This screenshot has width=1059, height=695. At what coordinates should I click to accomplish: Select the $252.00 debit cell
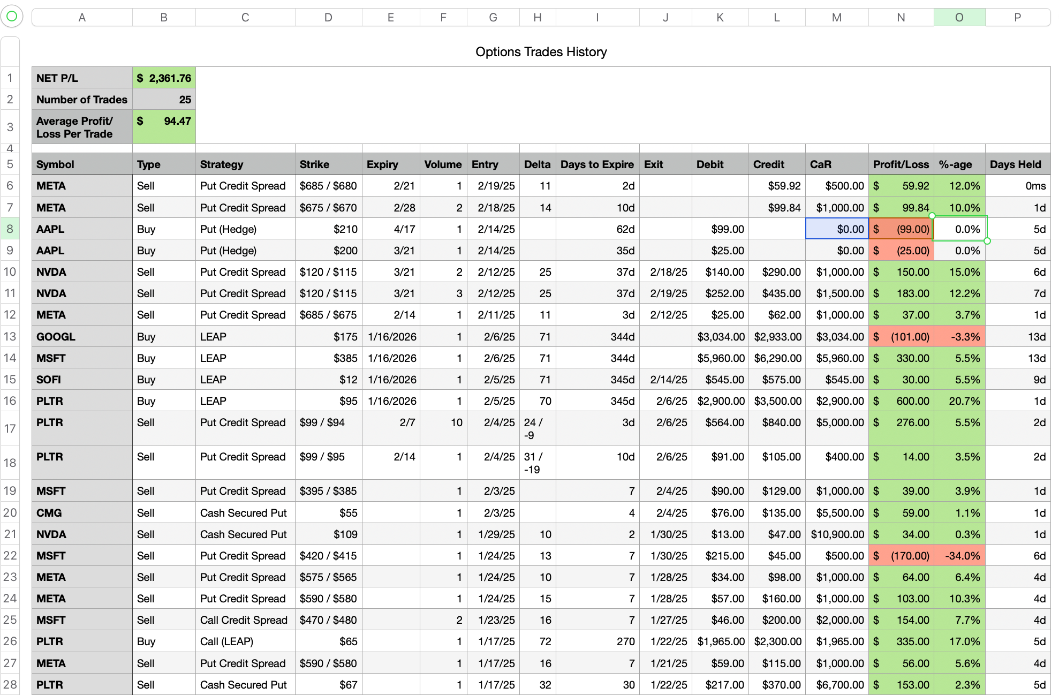[720, 293]
